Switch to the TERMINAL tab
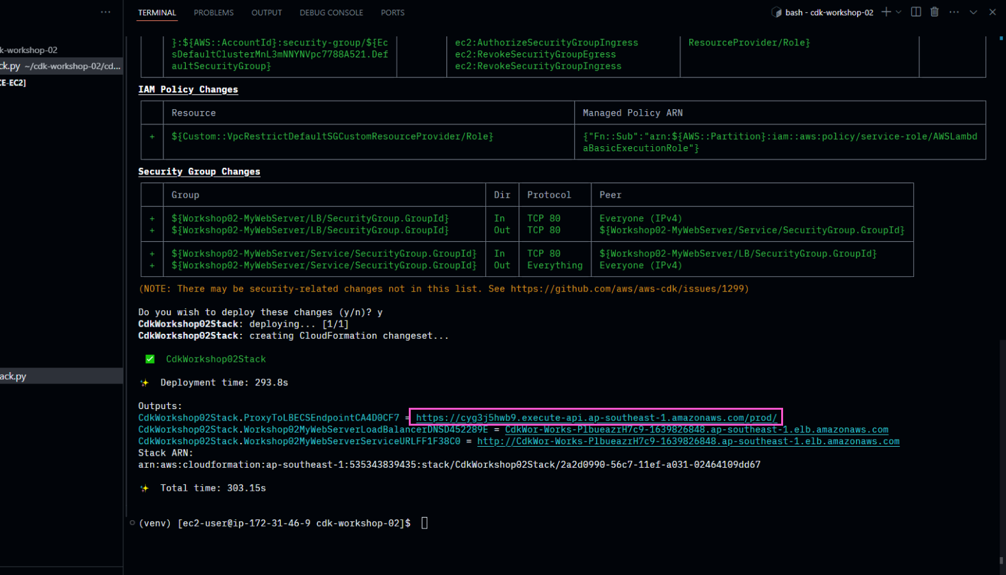This screenshot has width=1006, height=575. (x=156, y=13)
